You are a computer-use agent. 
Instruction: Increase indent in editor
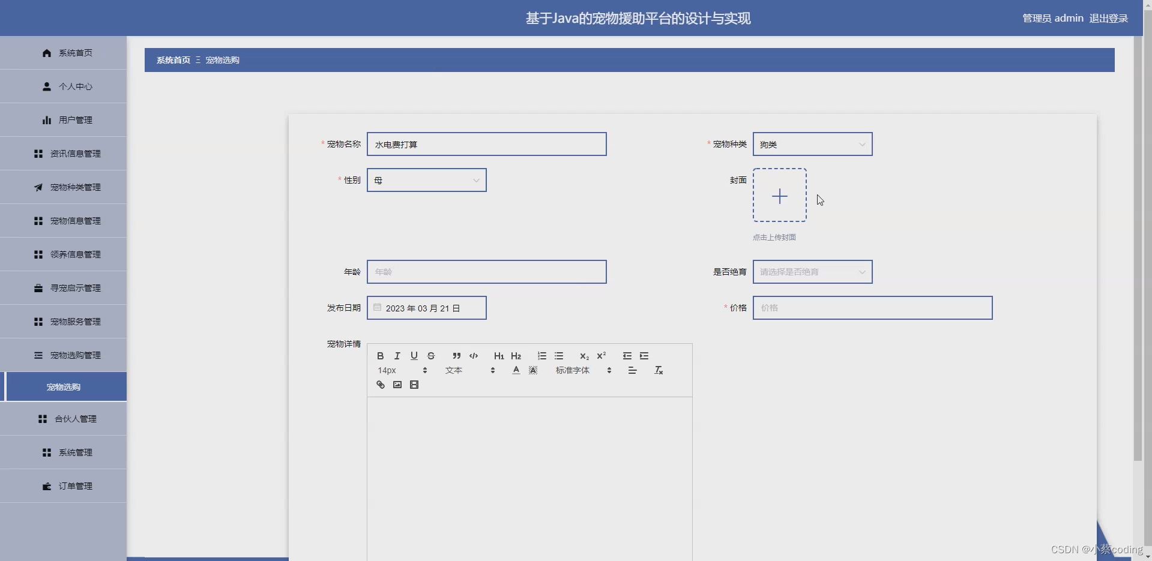point(644,356)
